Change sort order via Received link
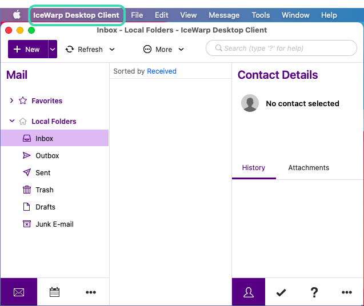The width and height of the screenshot is (364, 306). pyautogui.click(x=162, y=71)
